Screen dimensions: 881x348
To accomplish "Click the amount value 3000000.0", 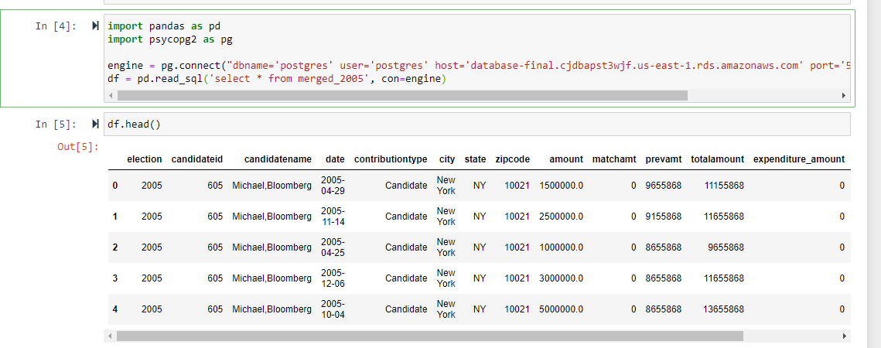I will tap(561, 278).
